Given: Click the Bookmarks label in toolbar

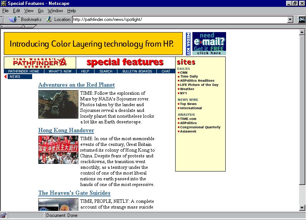Looking at the screenshot, I should coord(31,19).
